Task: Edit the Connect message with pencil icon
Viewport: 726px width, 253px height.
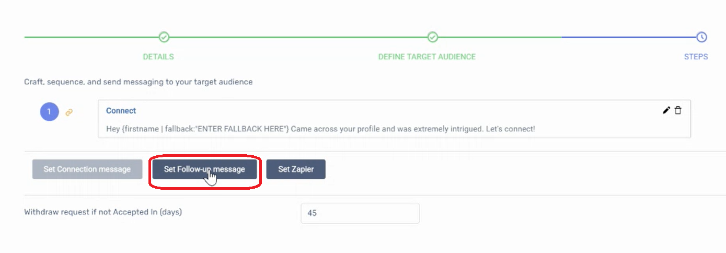Action: point(666,110)
